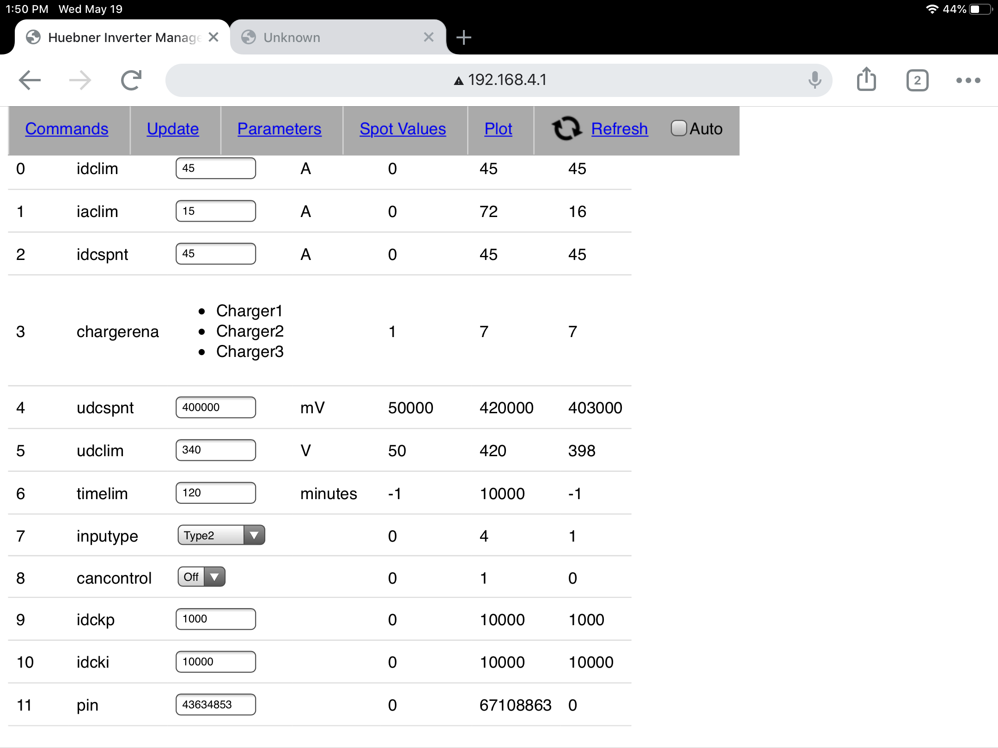998x748 pixels.
Task: Open the three-dot browser menu
Action: (x=968, y=80)
